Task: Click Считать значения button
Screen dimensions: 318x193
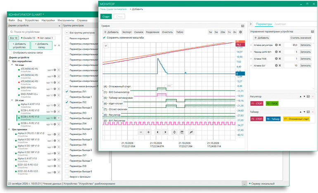Action: tap(301, 37)
